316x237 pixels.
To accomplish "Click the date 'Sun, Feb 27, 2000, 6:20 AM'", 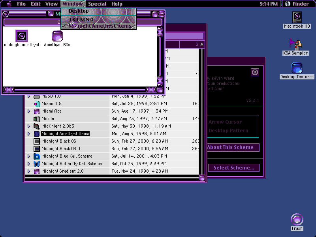I will 140,141.
